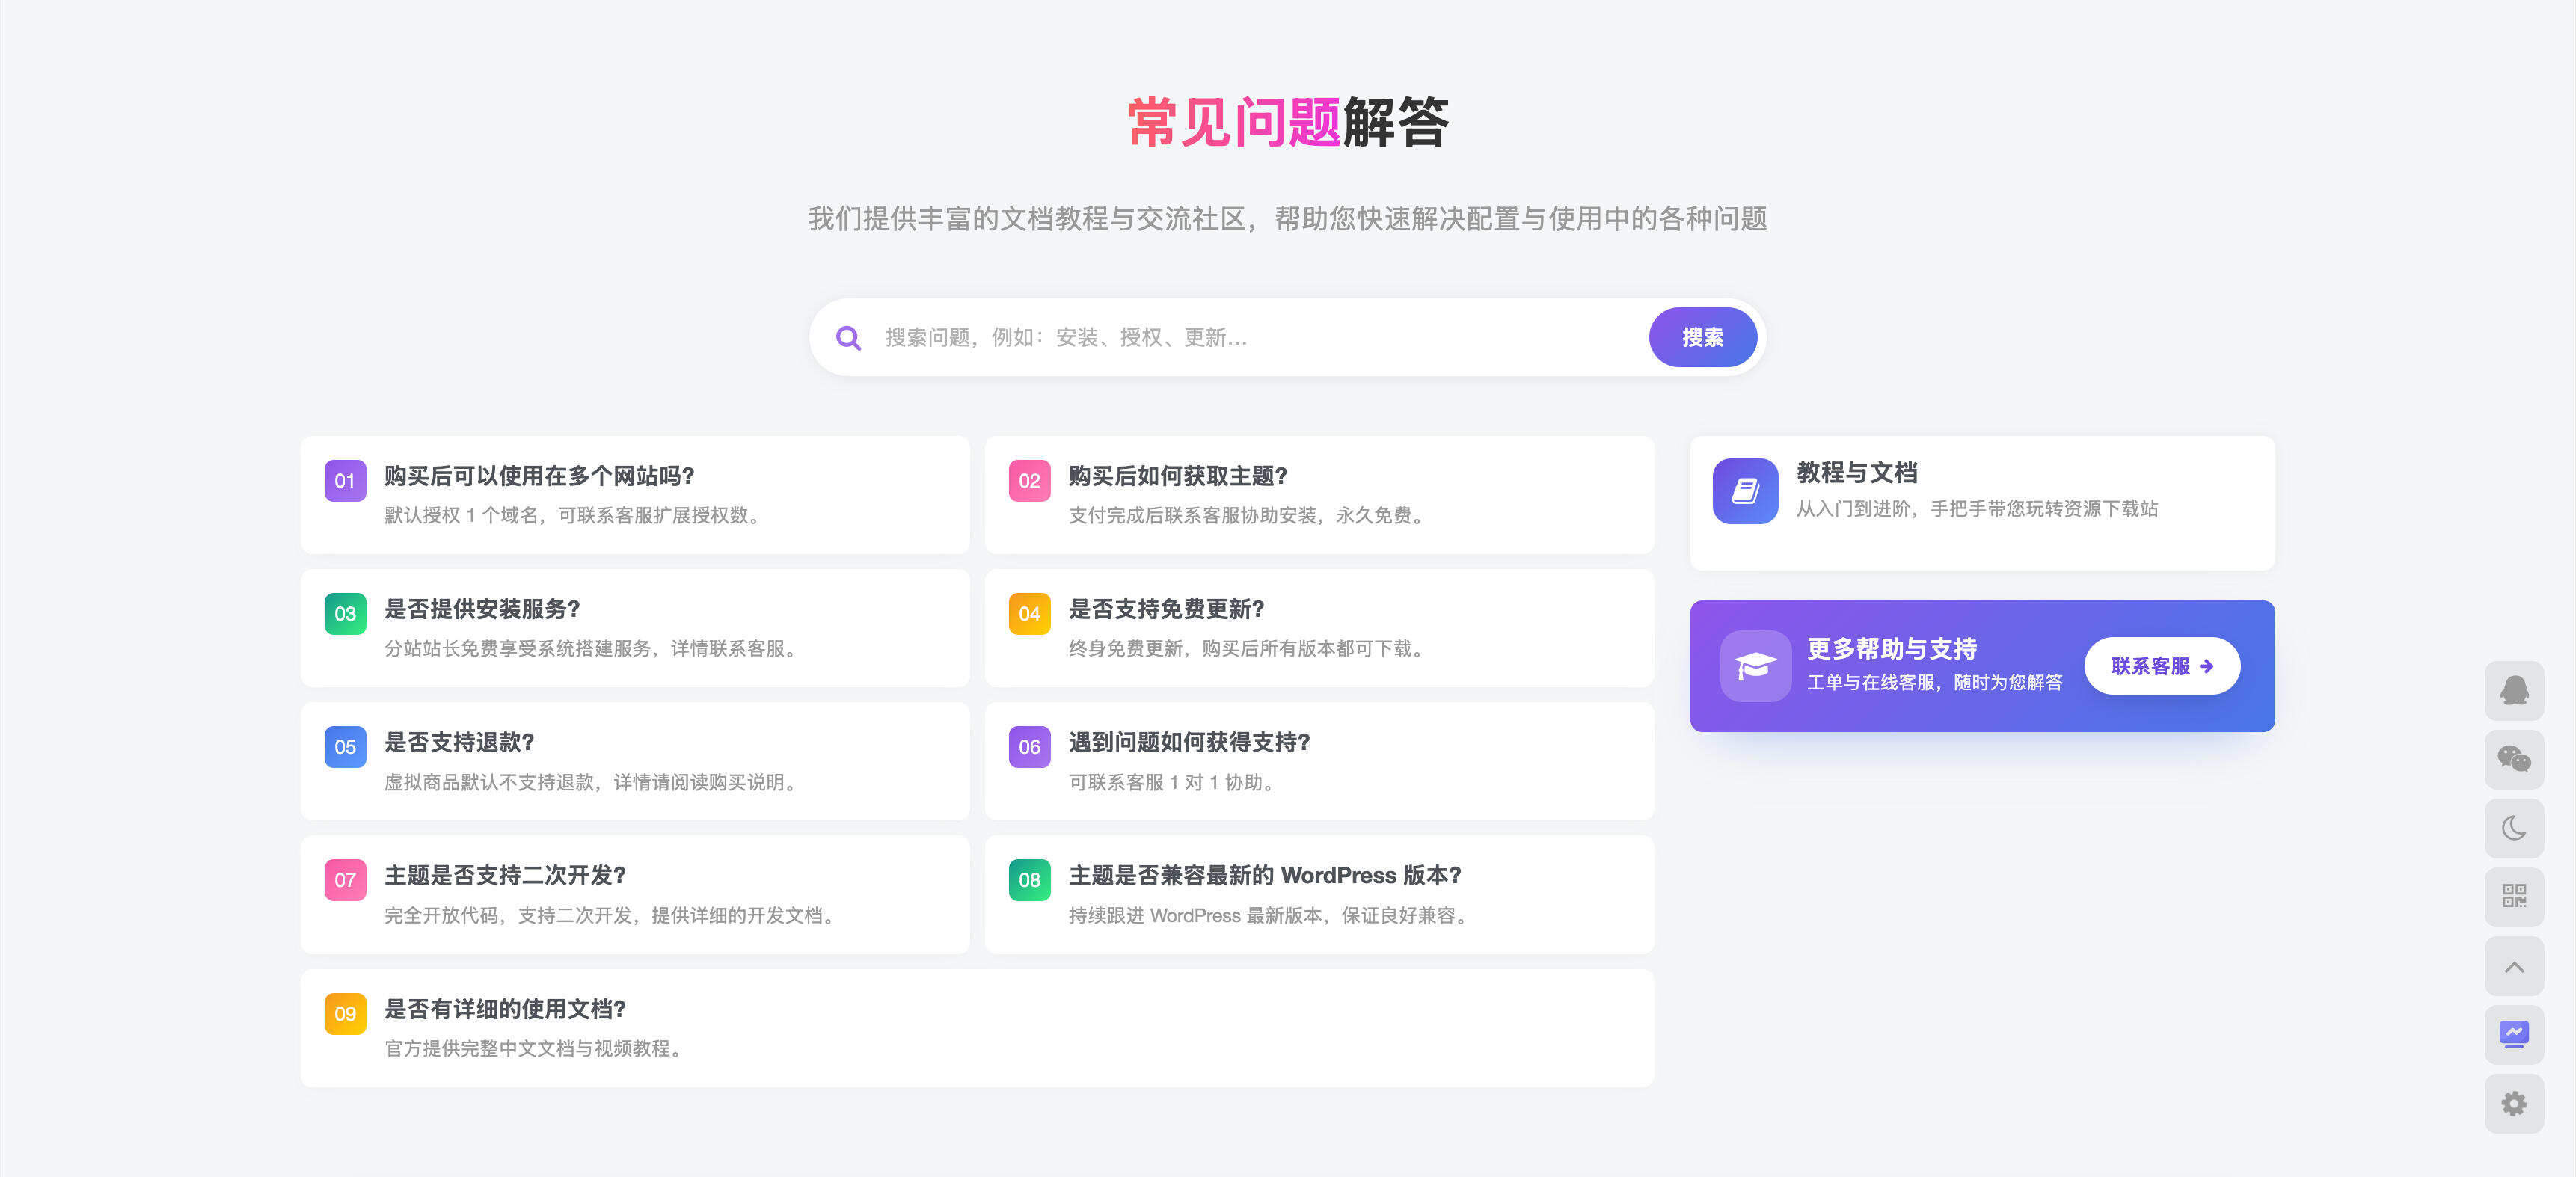Open question 是否支持免费更新?
Viewport: 2576px width, 1177px height.
[1166, 609]
